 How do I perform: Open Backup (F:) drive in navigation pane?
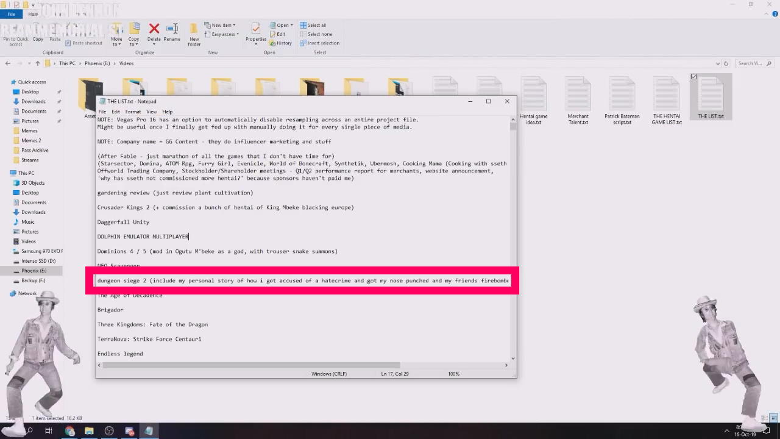pyautogui.click(x=33, y=280)
